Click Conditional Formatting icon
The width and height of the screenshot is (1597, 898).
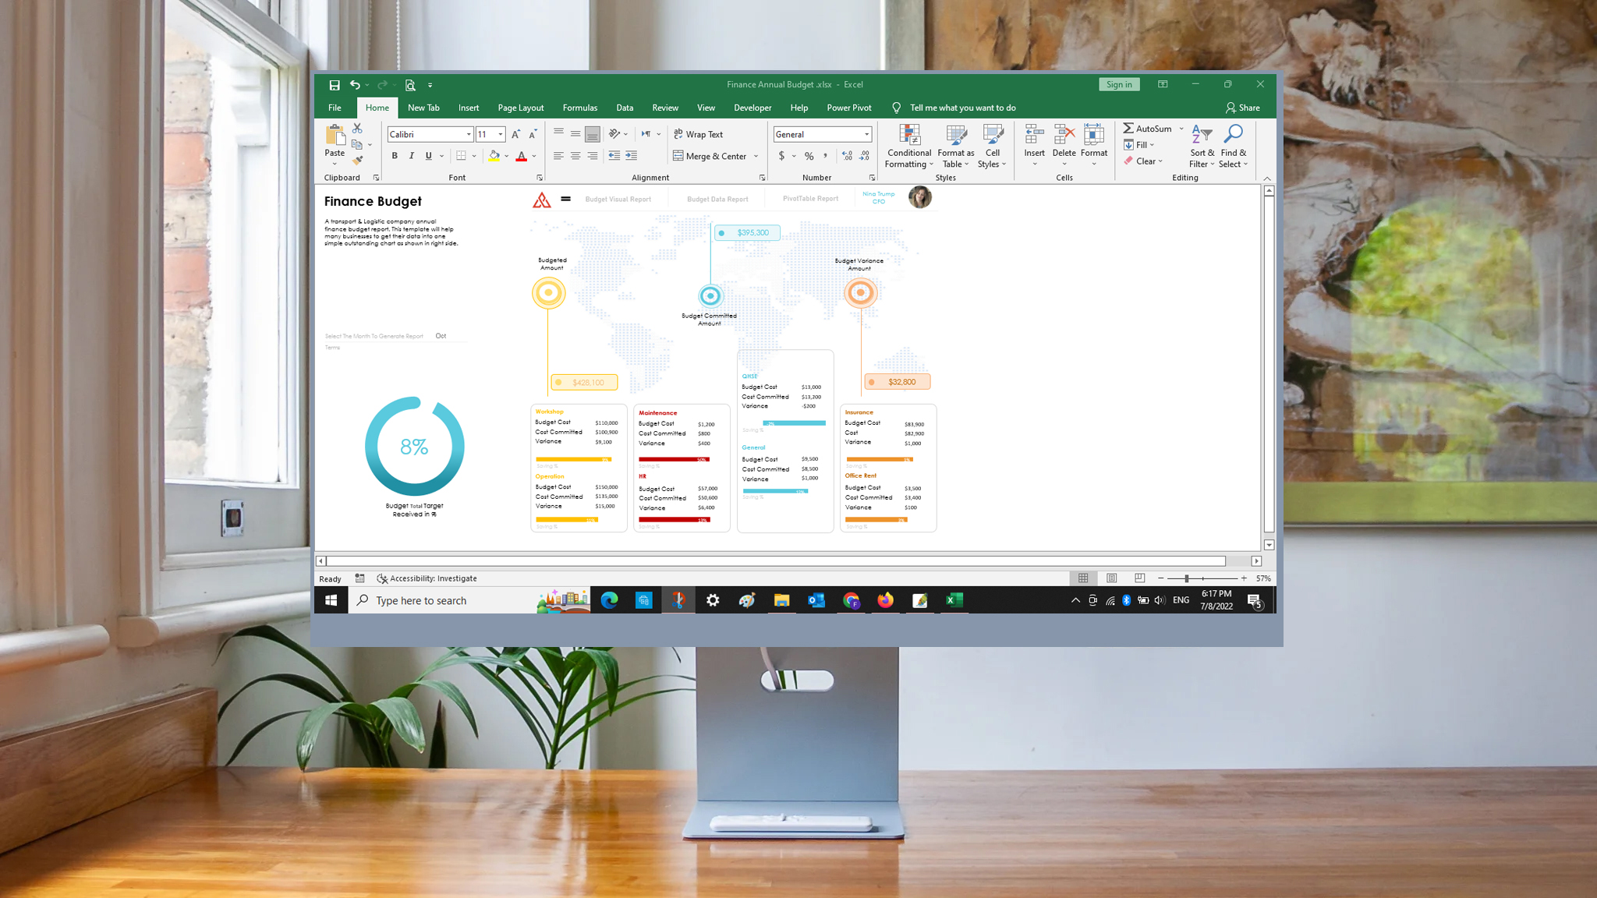[x=909, y=135]
